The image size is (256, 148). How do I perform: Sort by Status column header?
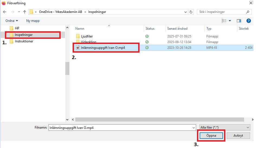click(x=150, y=29)
